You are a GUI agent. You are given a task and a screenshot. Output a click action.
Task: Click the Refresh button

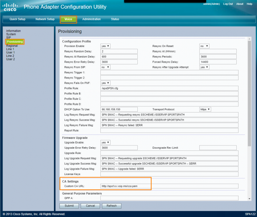point(112,206)
